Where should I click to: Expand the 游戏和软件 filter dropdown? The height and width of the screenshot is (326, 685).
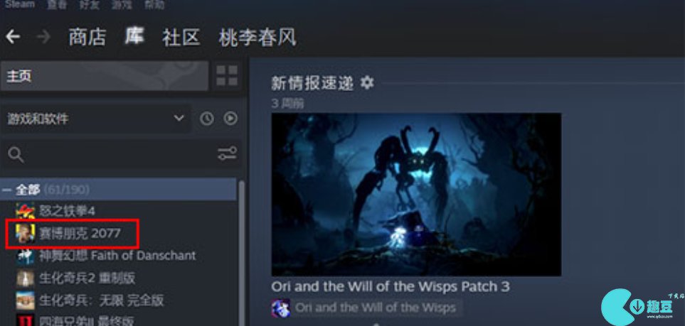96,119
